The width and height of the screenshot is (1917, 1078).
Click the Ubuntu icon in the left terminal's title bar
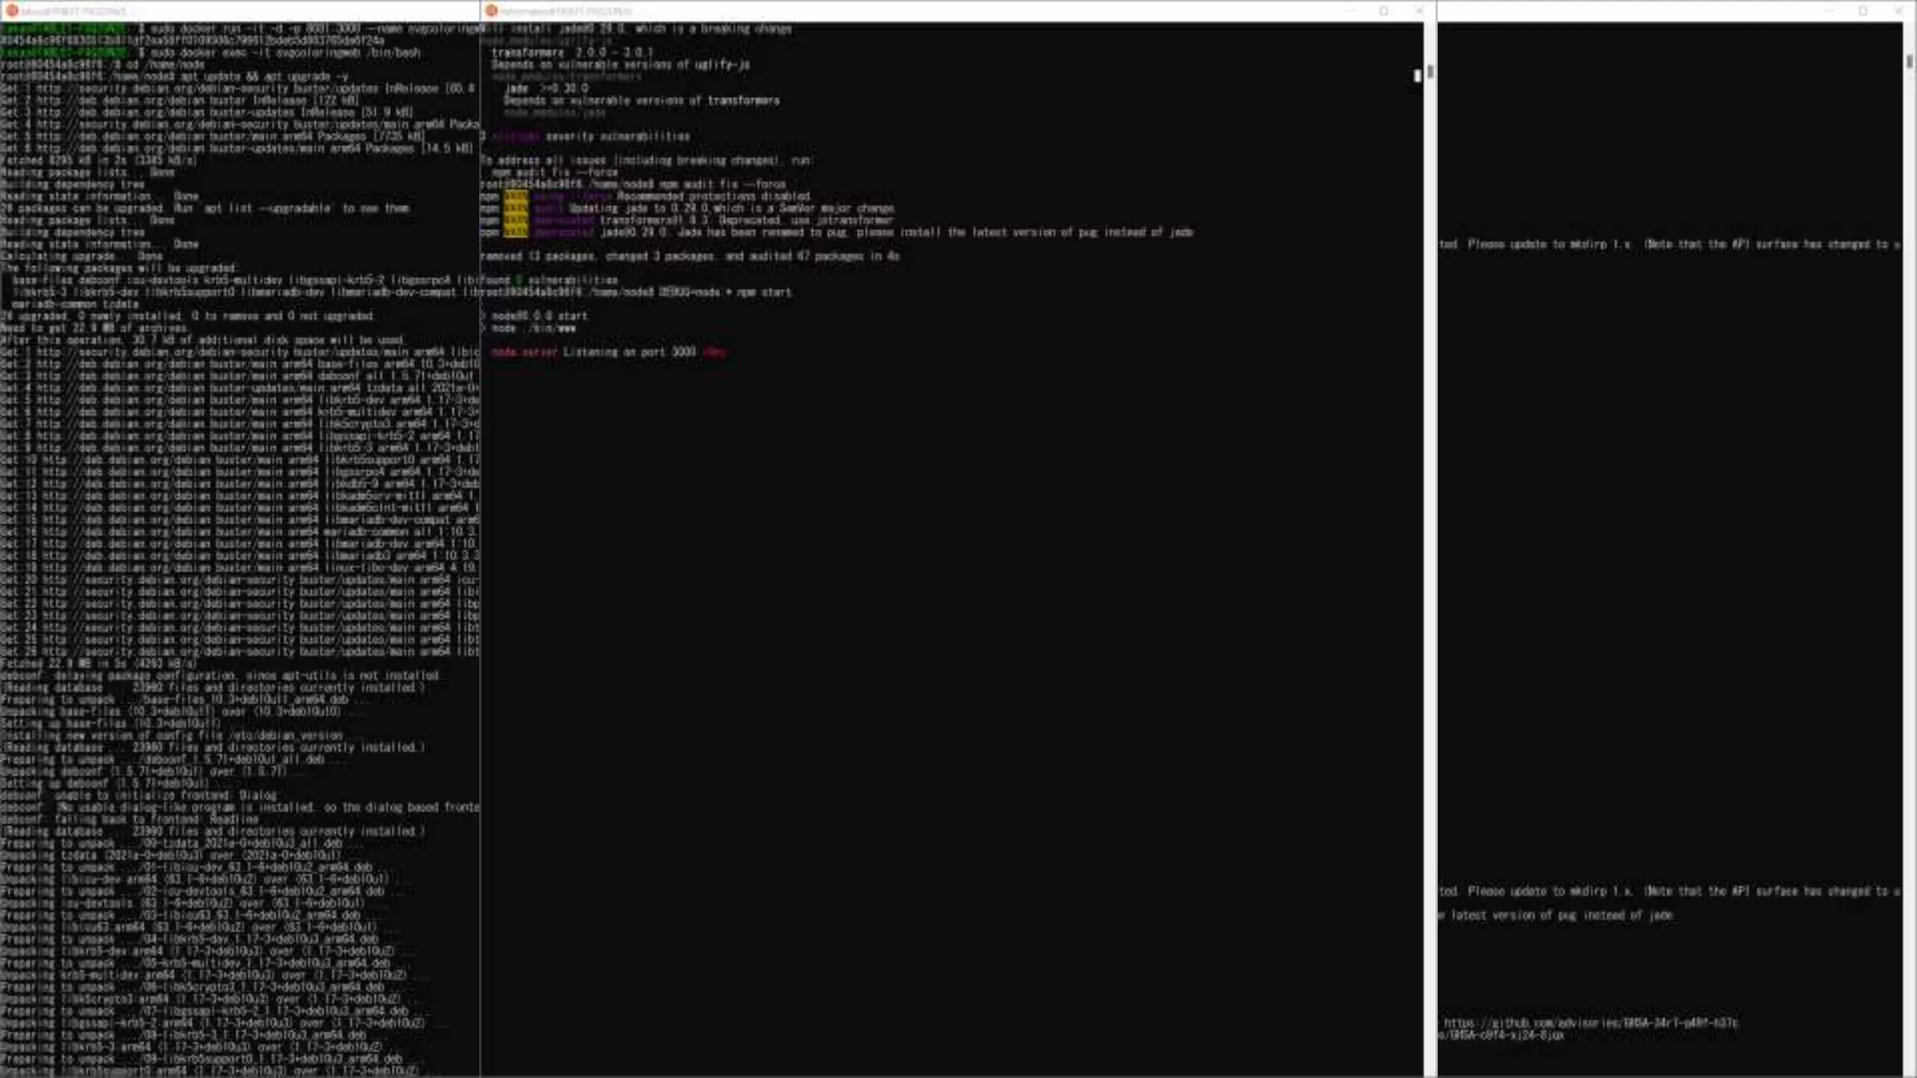pos(12,10)
